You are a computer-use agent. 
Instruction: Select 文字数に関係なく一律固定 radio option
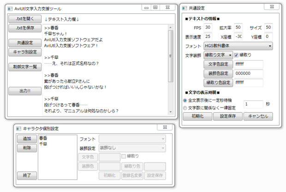coord(185,108)
